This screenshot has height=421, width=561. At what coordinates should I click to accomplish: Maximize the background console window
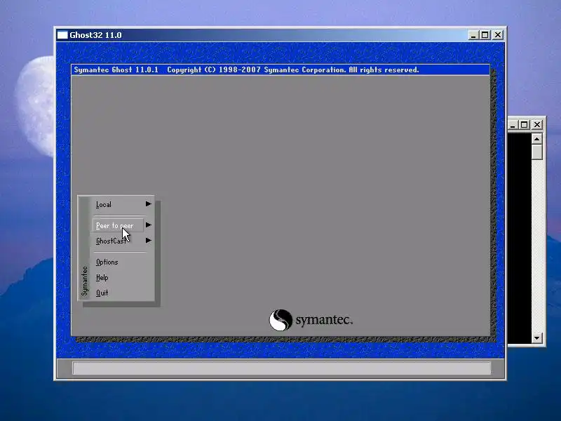pyautogui.click(x=524, y=125)
